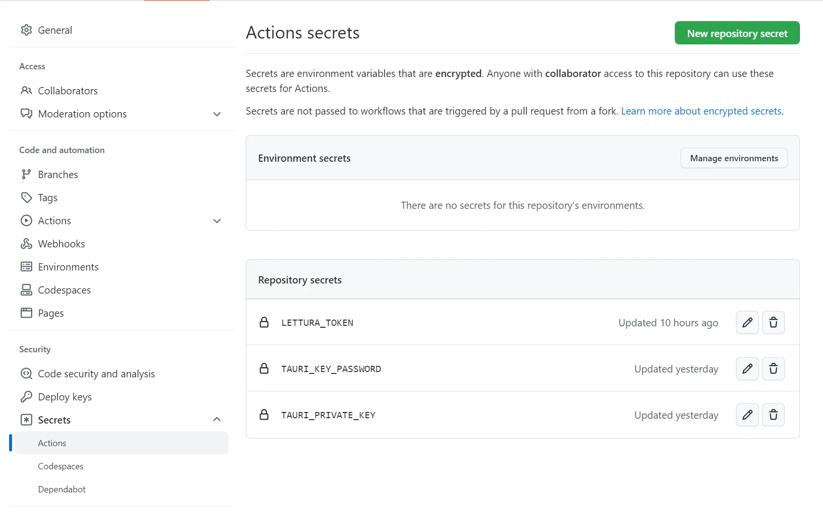Expand the Moderation options chevron

tap(217, 114)
